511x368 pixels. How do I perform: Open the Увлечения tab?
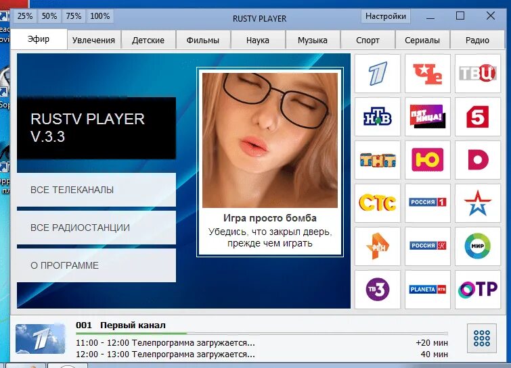[x=93, y=41]
